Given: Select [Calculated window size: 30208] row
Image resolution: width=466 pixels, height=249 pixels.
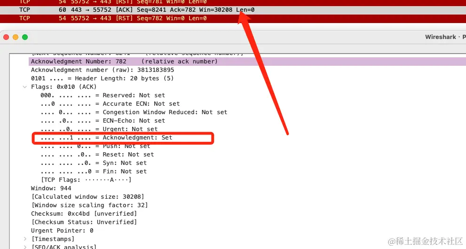Looking at the screenshot, I should click(87, 197).
